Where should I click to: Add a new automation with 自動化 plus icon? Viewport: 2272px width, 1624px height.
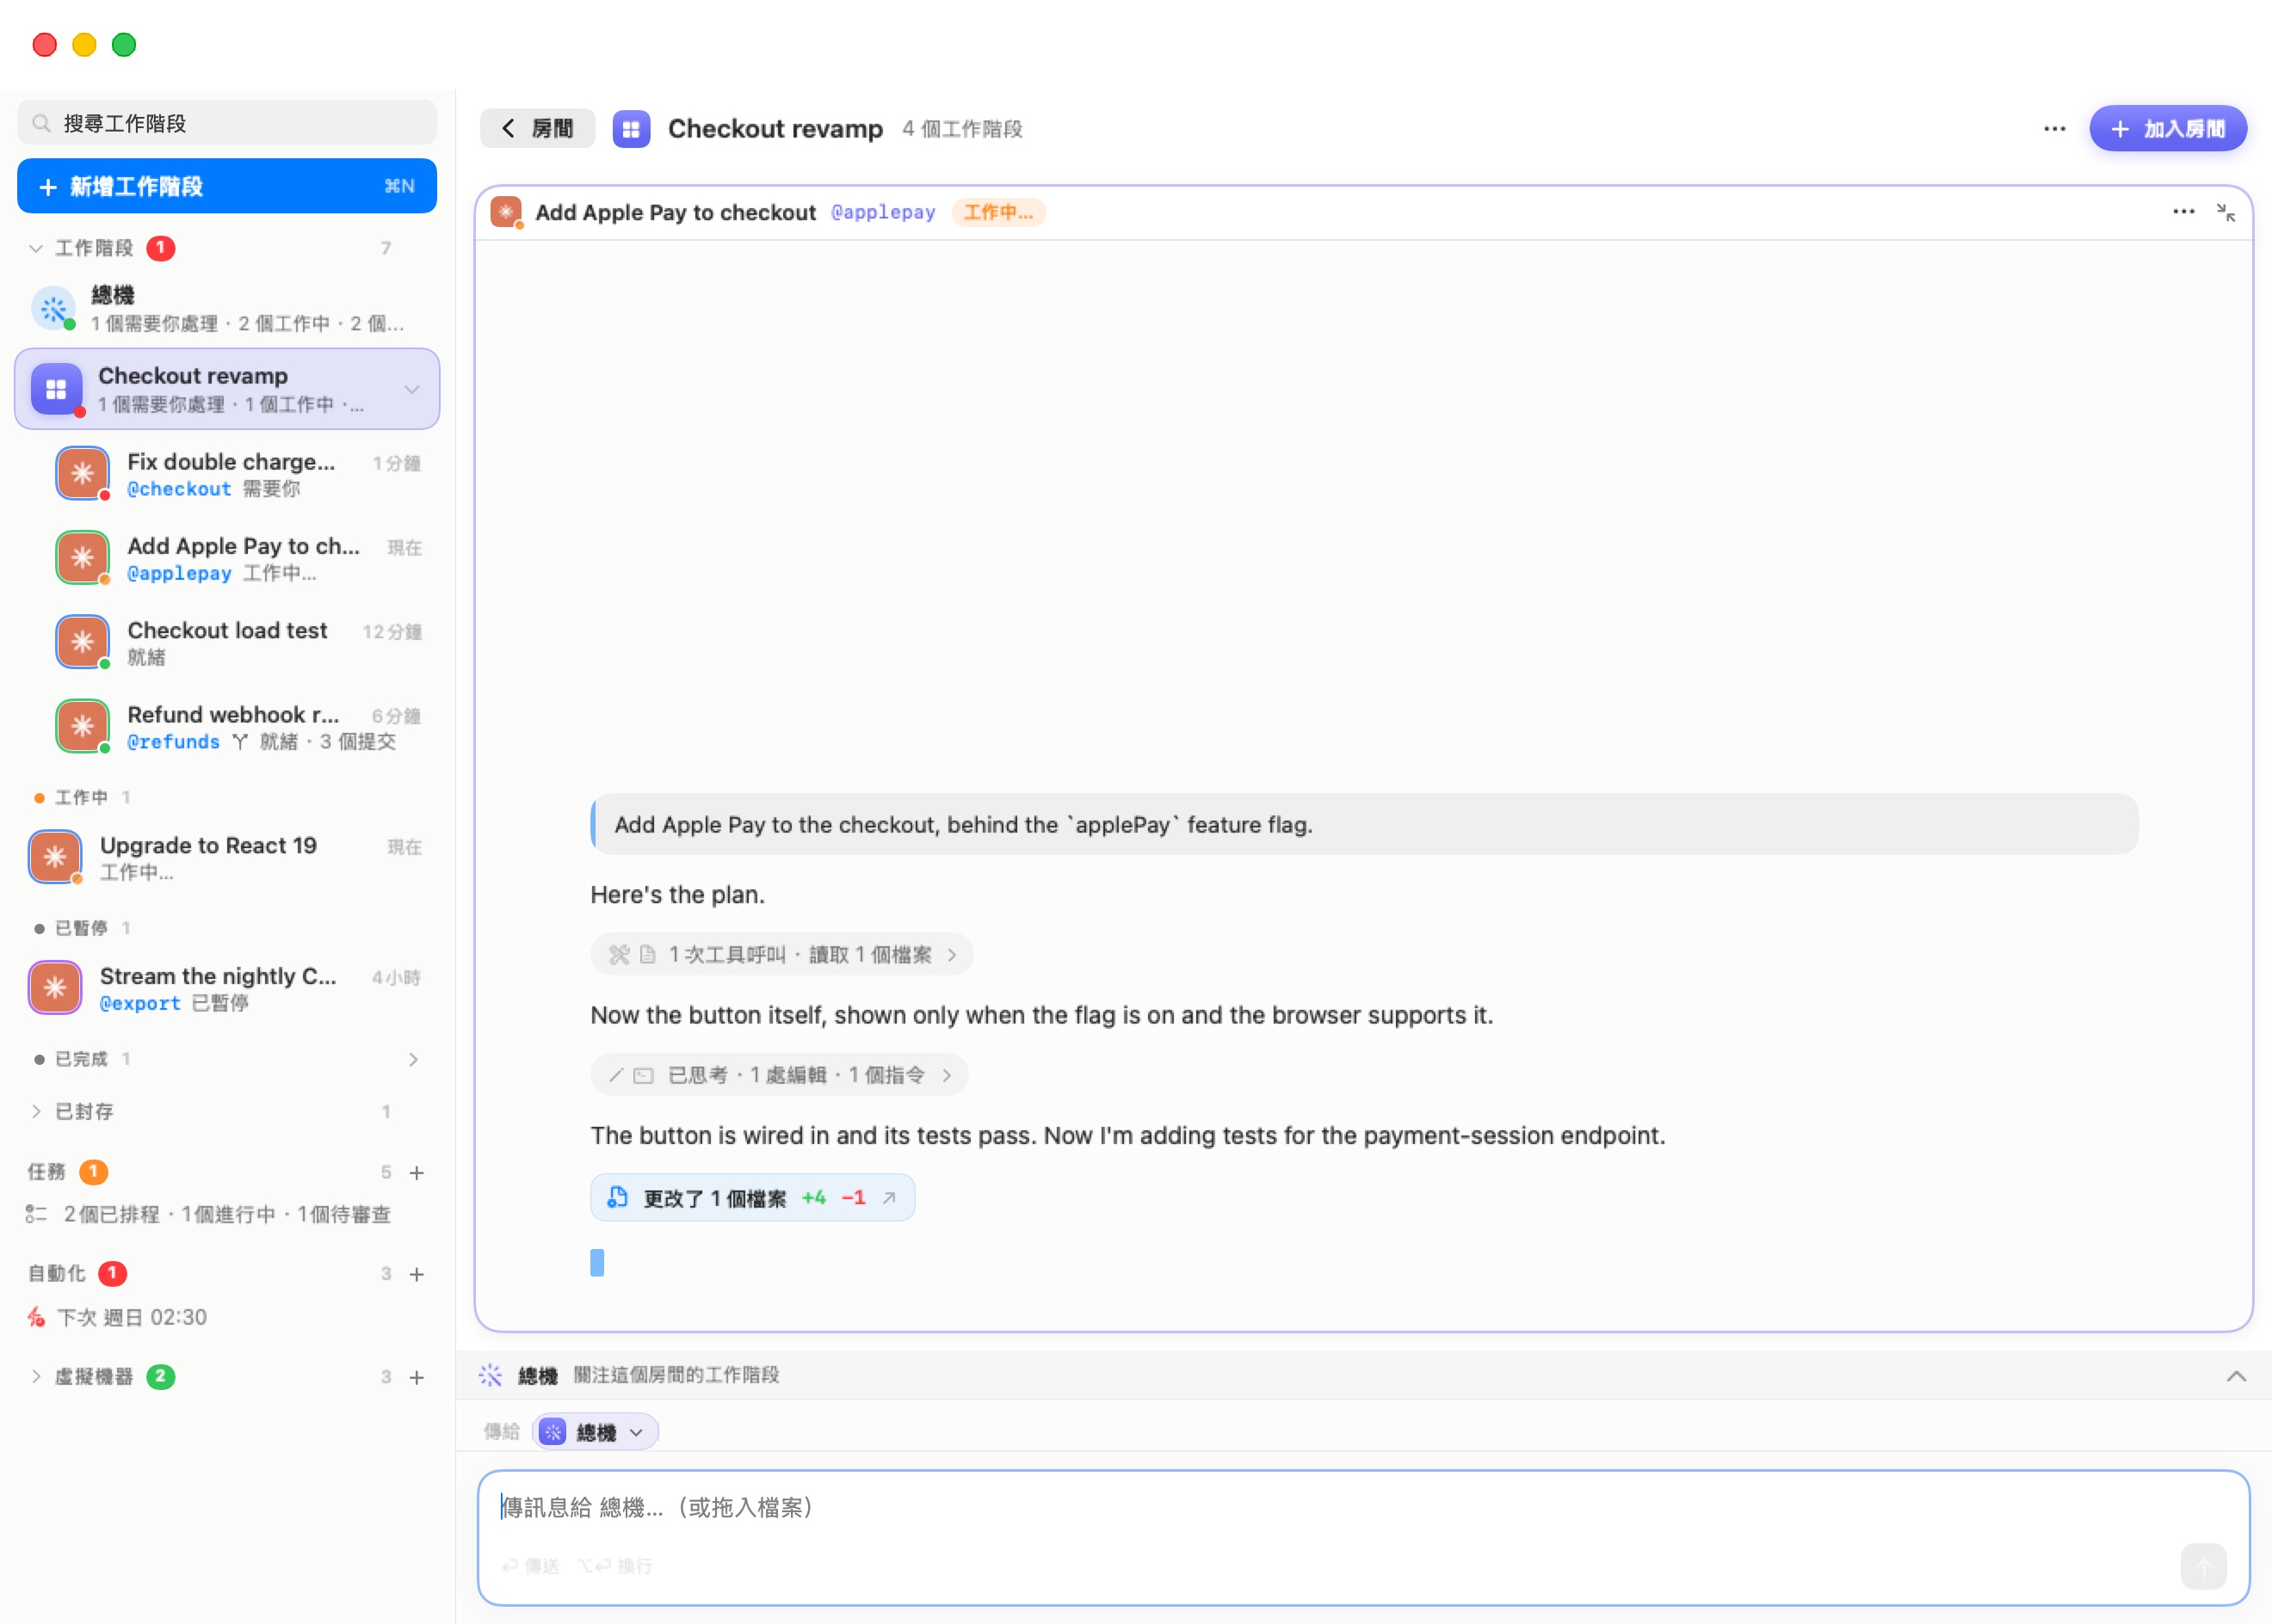pyautogui.click(x=417, y=1274)
